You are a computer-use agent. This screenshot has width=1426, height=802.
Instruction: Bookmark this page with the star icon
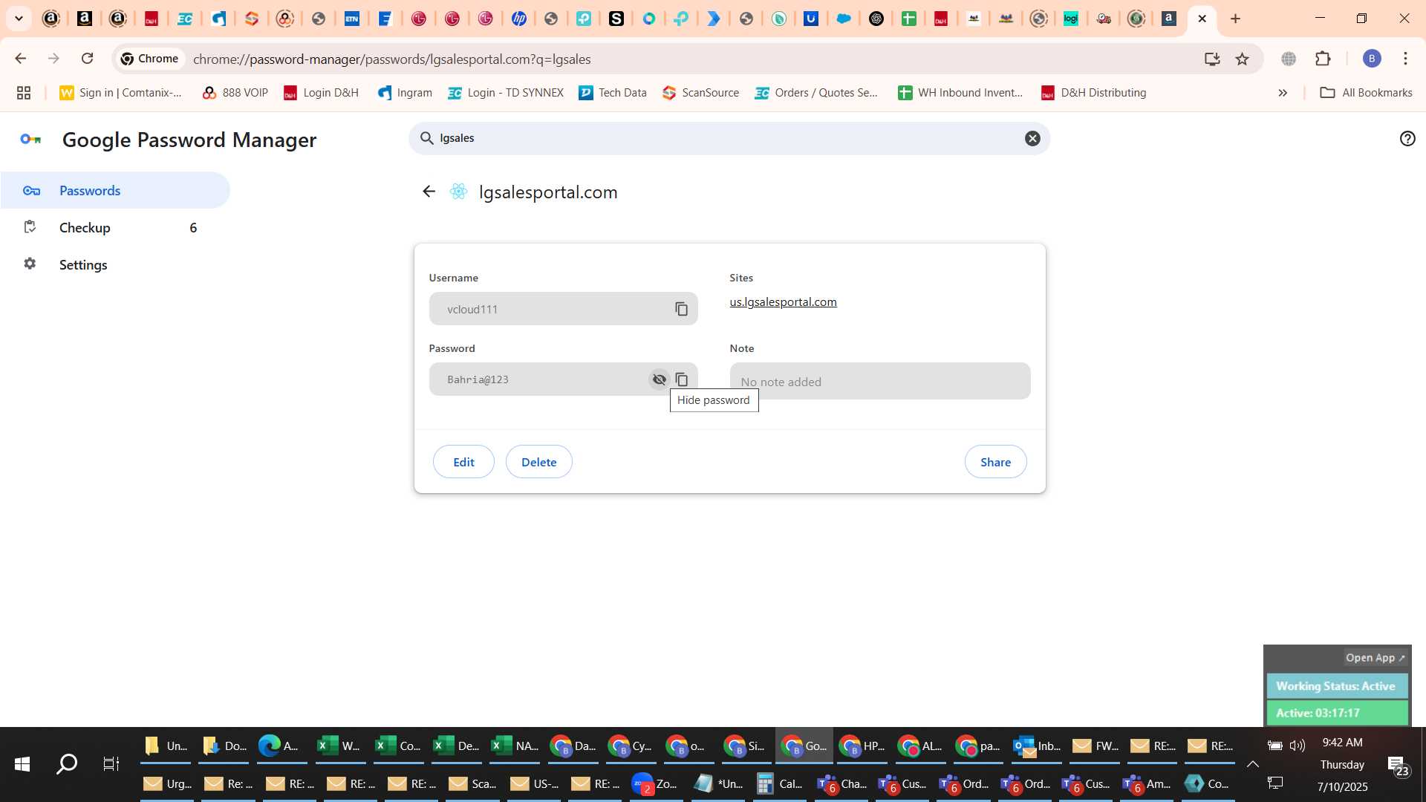tap(1242, 59)
